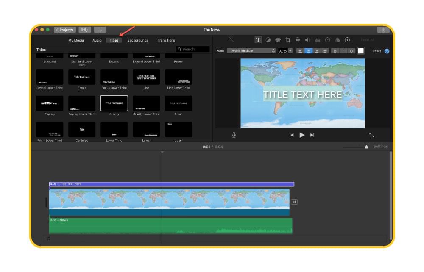The image size is (424, 272).
Task: Skip to previous clip
Action: pos(292,135)
